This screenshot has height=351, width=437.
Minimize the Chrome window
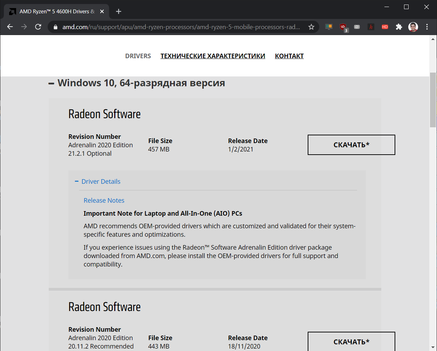[x=387, y=7]
